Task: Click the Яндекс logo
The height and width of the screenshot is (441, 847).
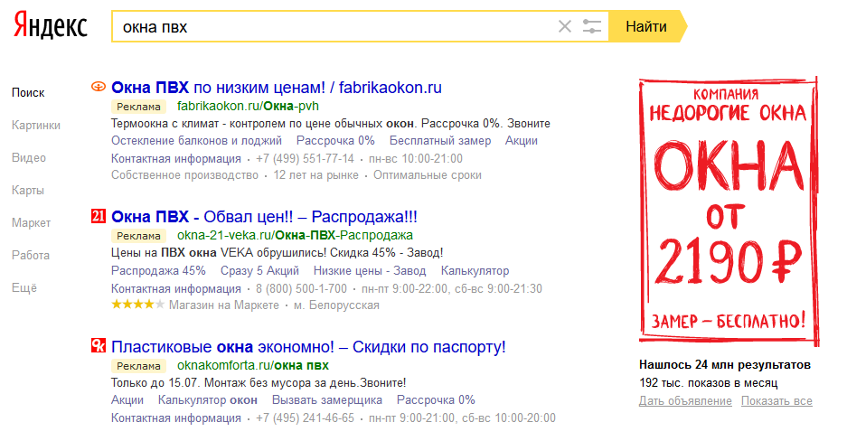Action: [50, 26]
